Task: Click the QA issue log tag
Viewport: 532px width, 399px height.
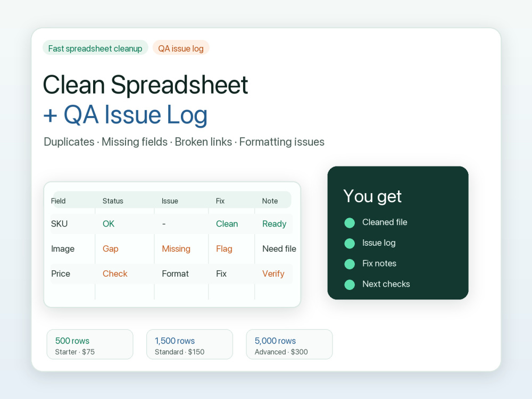Action: (181, 48)
